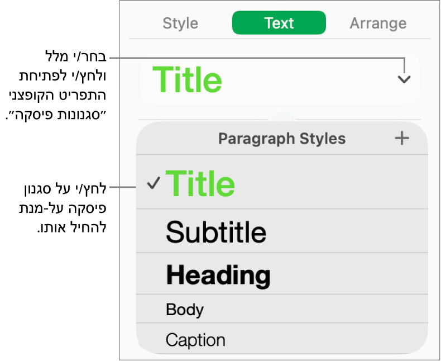Click the checkmark beside the Title style
Screen dimensions: 441x361
pos(154,183)
